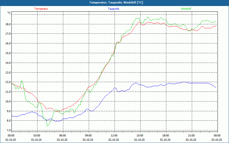This screenshot has width=229, height=143.
Task: Click the 7,0 Y-axis value
Action: [x=9, y=130]
